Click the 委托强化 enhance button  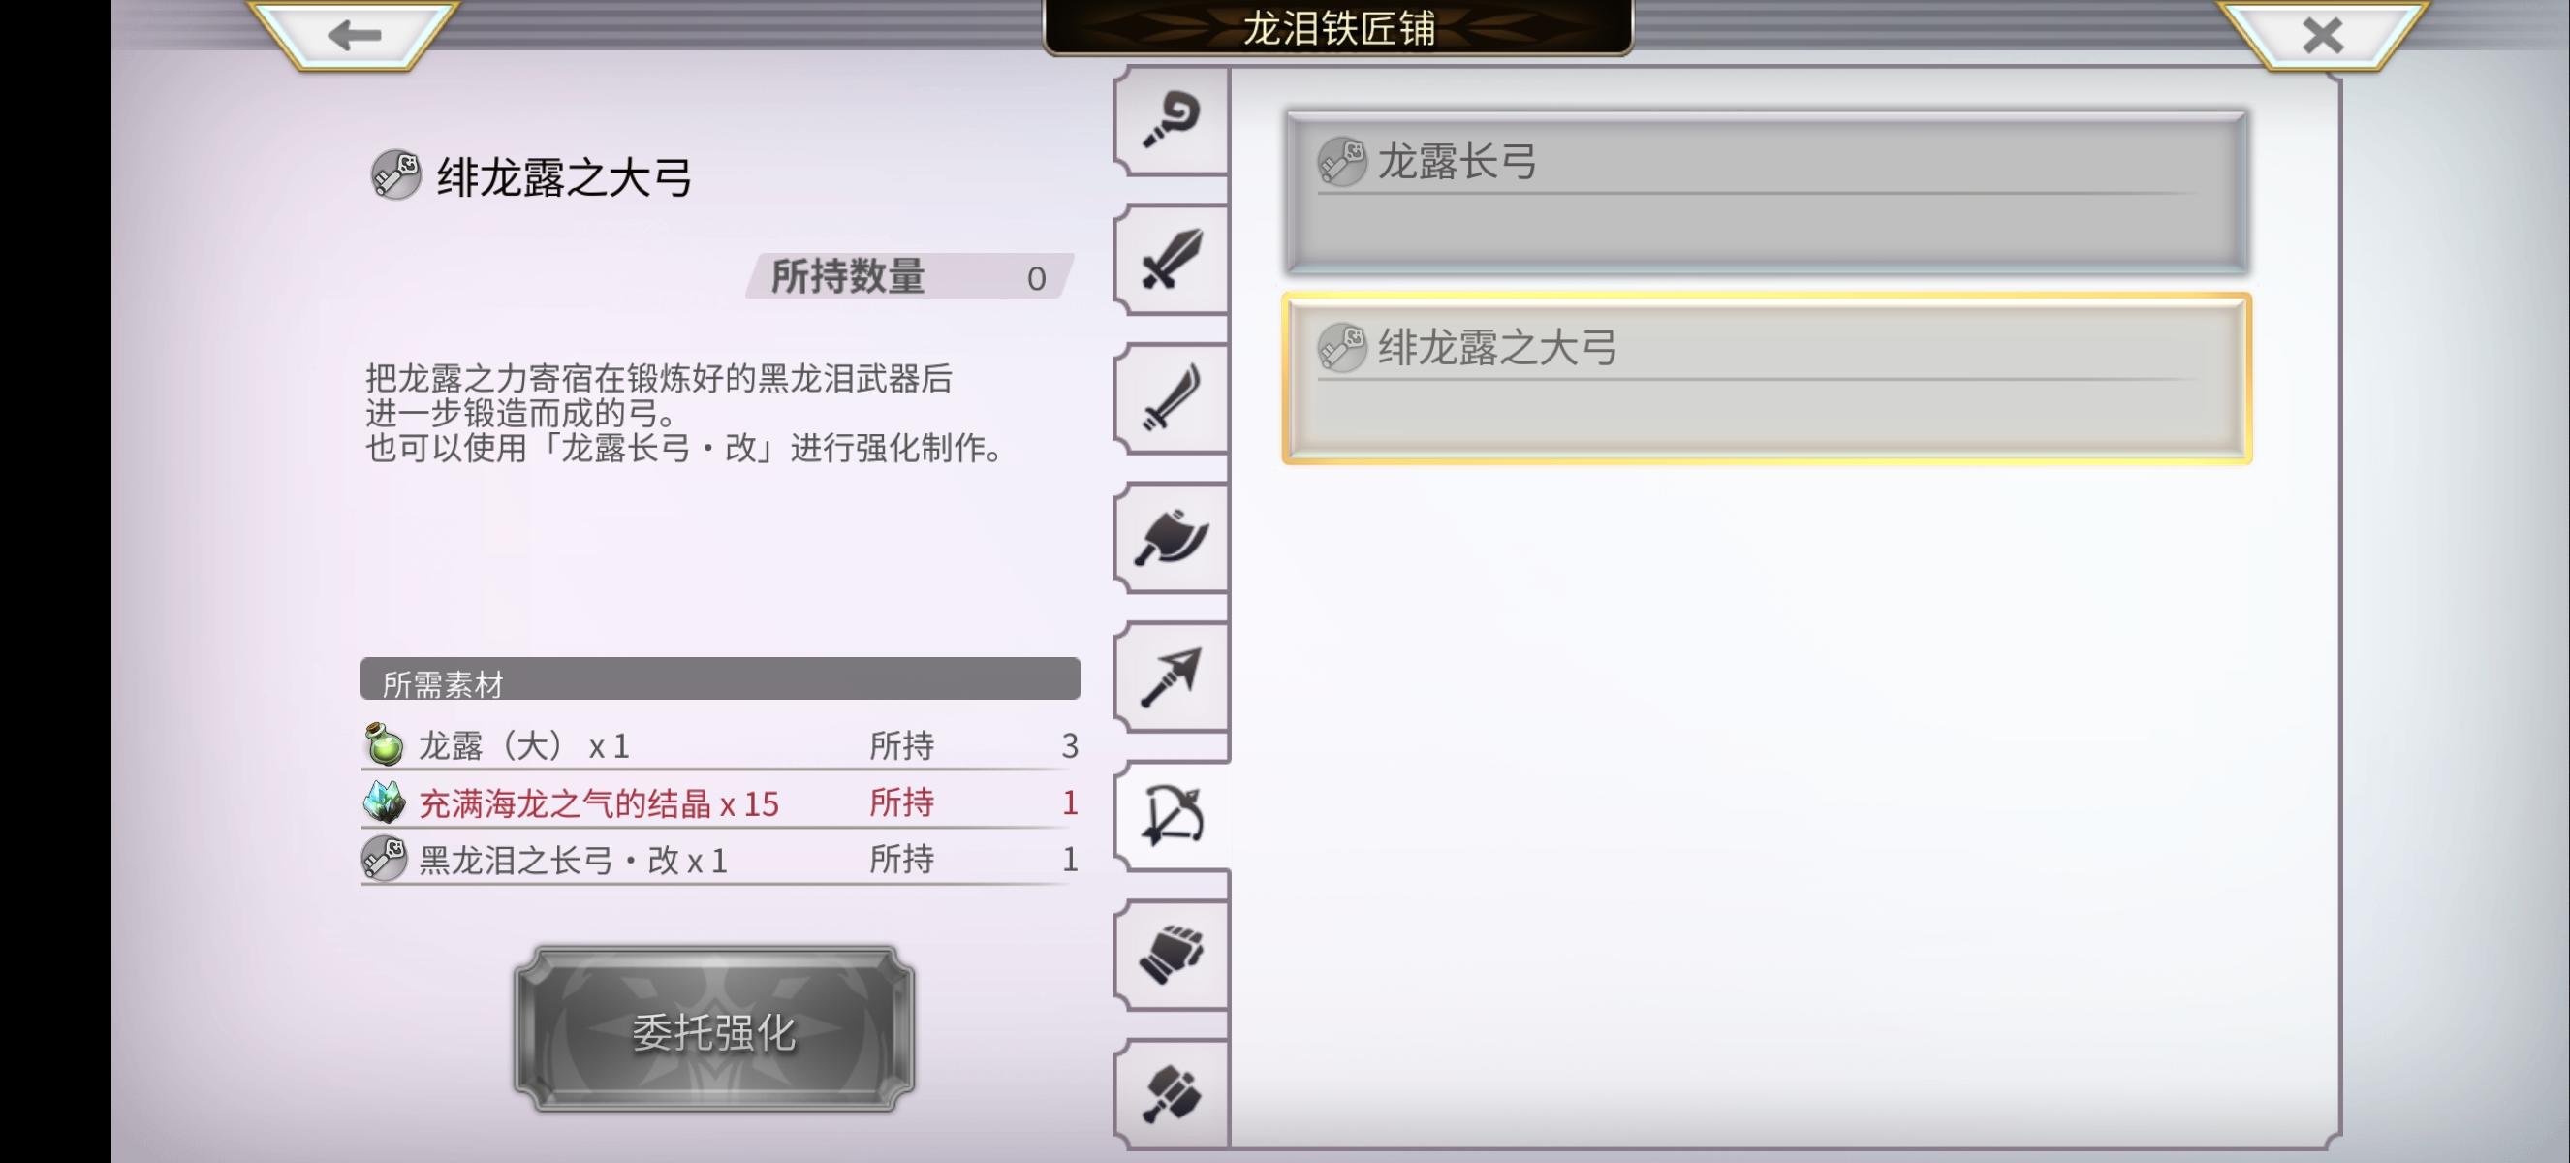713,1030
